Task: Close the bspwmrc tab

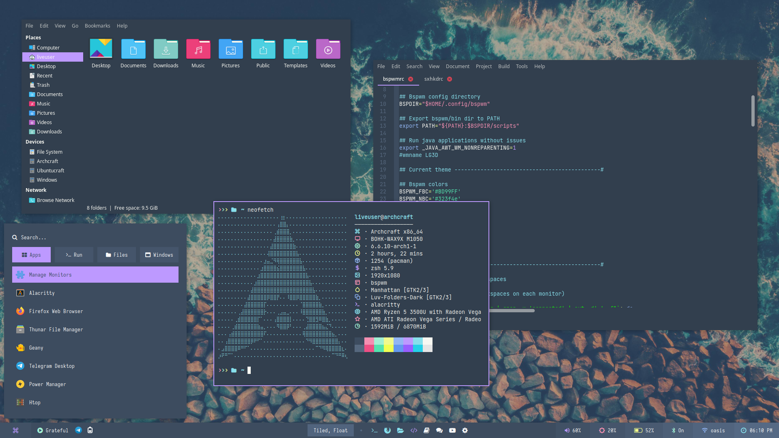Action: point(411,79)
